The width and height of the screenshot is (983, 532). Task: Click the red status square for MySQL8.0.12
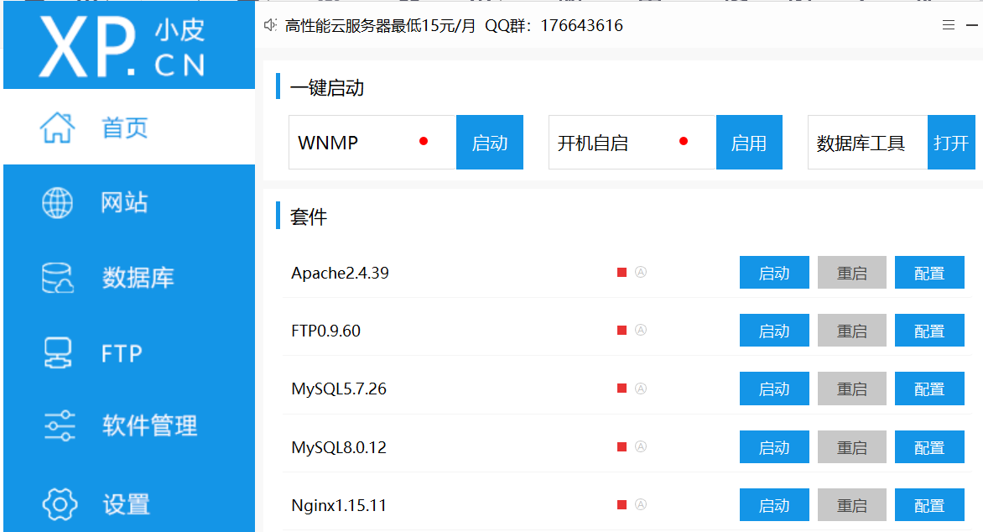622,446
